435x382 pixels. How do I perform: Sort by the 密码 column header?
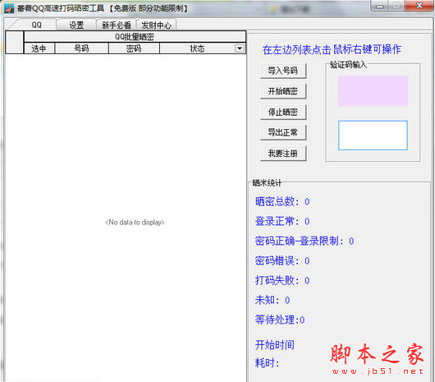point(134,48)
